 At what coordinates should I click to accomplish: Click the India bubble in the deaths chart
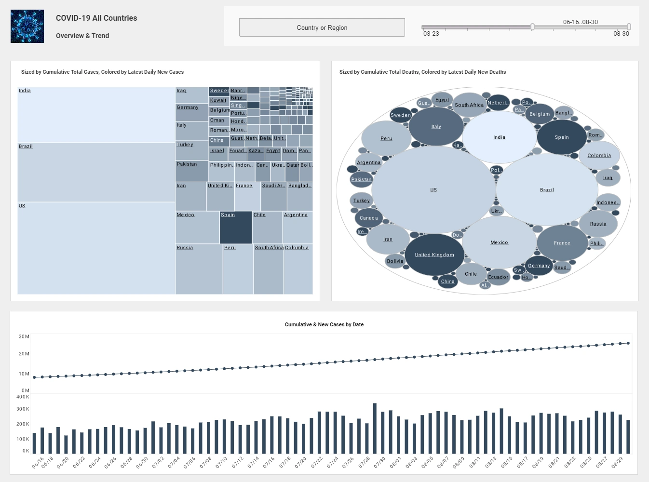click(499, 137)
